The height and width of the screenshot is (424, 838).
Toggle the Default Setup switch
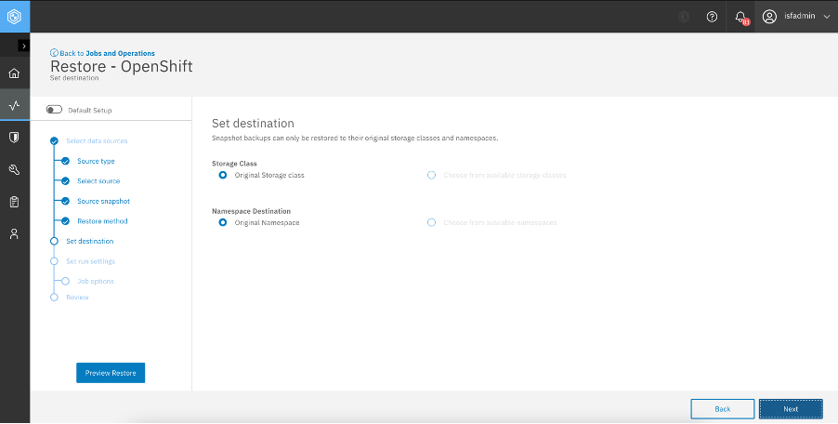54,110
